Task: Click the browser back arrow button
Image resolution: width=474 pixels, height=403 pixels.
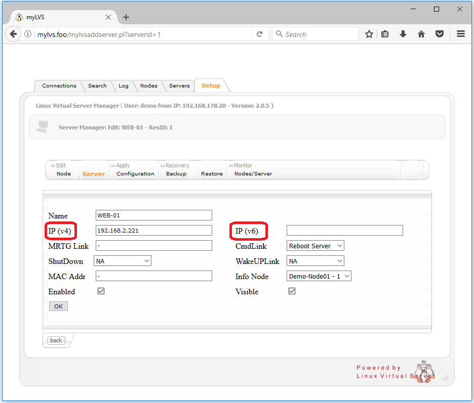Action: coord(12,34)
